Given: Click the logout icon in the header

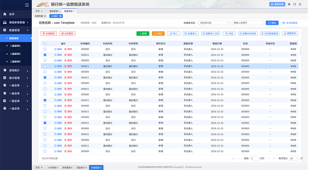Looking at the screenshot, I should point(300,4).
